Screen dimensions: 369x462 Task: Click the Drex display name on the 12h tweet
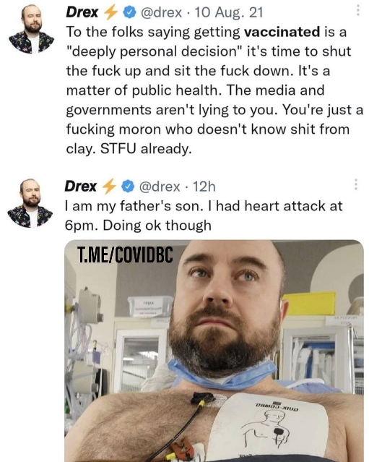81,187
